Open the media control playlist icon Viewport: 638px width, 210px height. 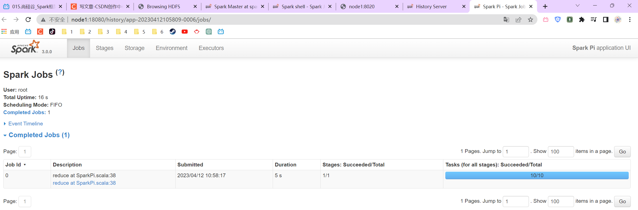[x=594, y=20]
